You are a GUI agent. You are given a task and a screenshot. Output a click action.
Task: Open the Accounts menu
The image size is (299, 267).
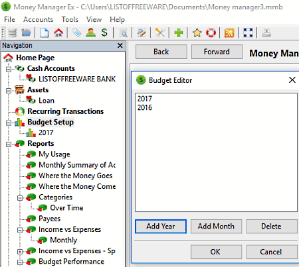pos(38,19)
